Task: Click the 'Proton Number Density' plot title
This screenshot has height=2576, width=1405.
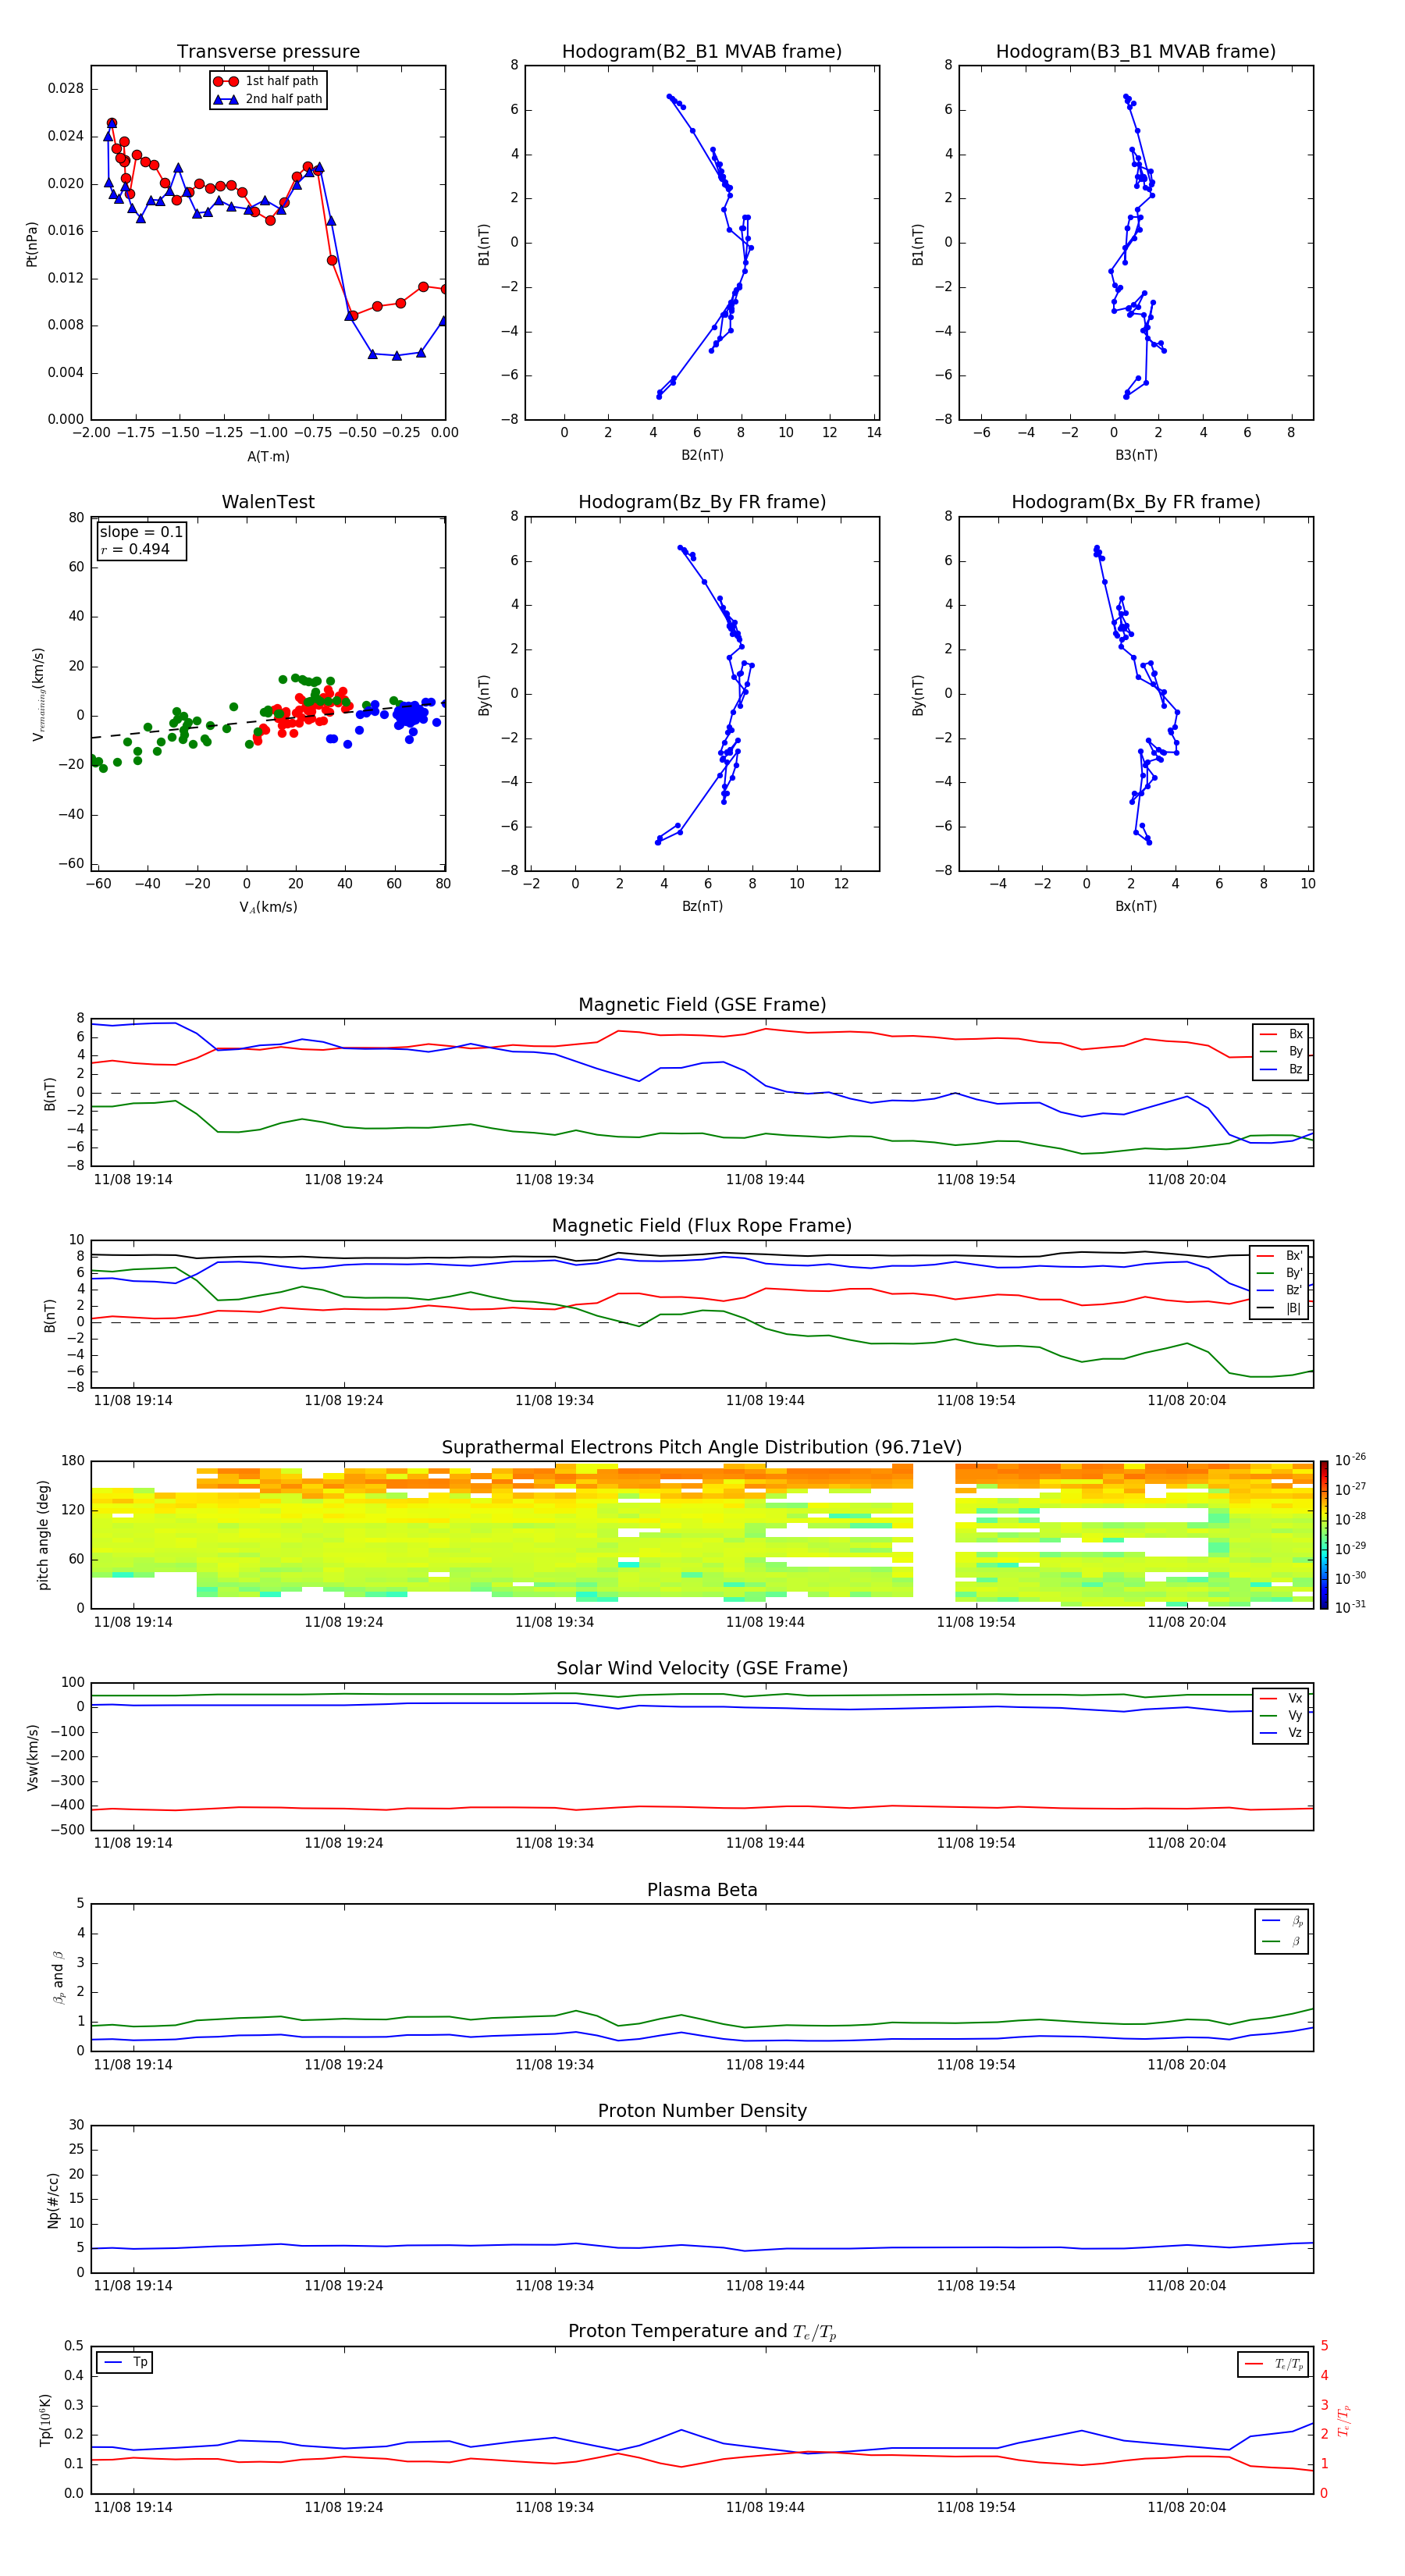Action: coord(702,2111)
